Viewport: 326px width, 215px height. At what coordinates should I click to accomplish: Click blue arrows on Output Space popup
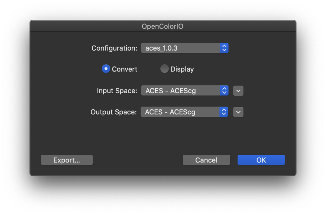pyautogui.click(x=224, y=112)
